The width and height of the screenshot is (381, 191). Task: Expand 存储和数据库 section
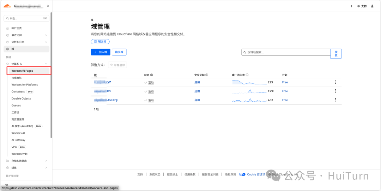pyautogui.click(x=26, y=161)
